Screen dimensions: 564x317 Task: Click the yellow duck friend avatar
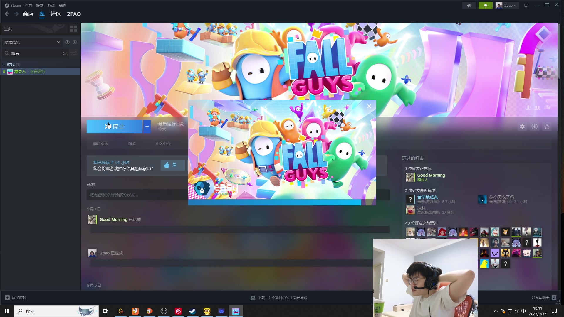[484, 263]
